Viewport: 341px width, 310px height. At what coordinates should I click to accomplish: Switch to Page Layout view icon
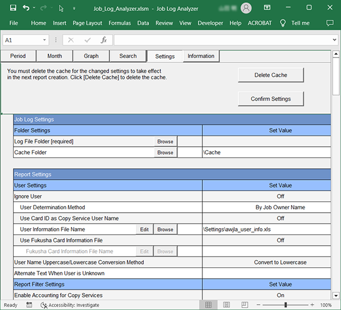pos(226,305)
